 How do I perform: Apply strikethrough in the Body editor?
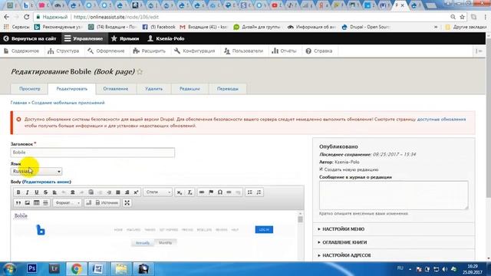pyautogui.click(x=45, y=192)
